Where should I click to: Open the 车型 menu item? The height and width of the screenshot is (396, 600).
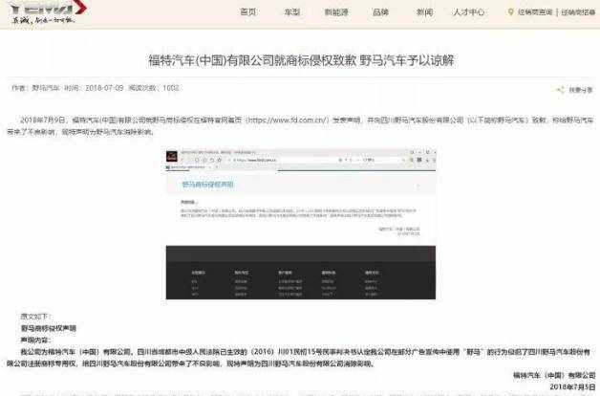pyautogui.click(x=292, y=11)
